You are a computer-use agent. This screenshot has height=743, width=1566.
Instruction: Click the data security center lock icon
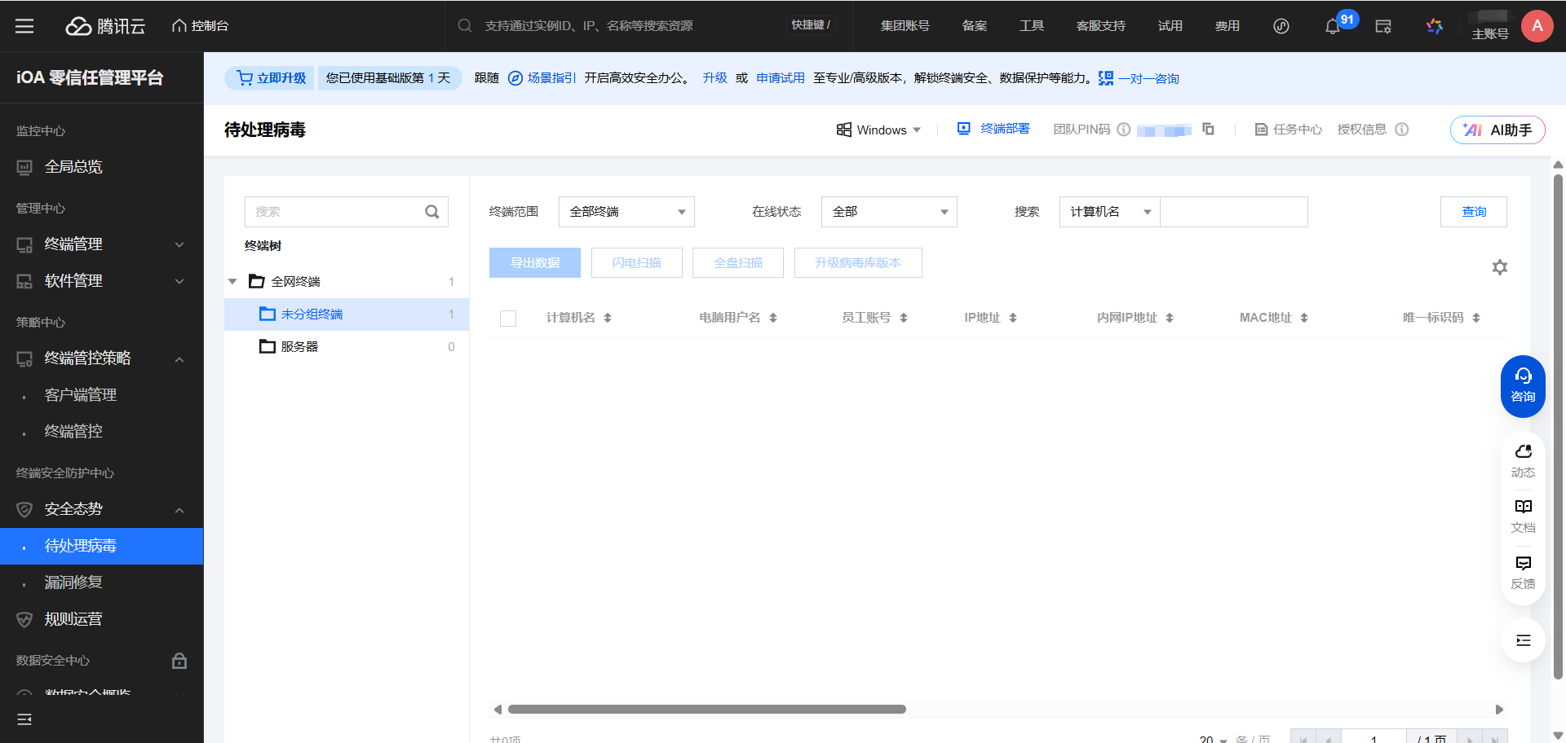click(x=179, y=661)
